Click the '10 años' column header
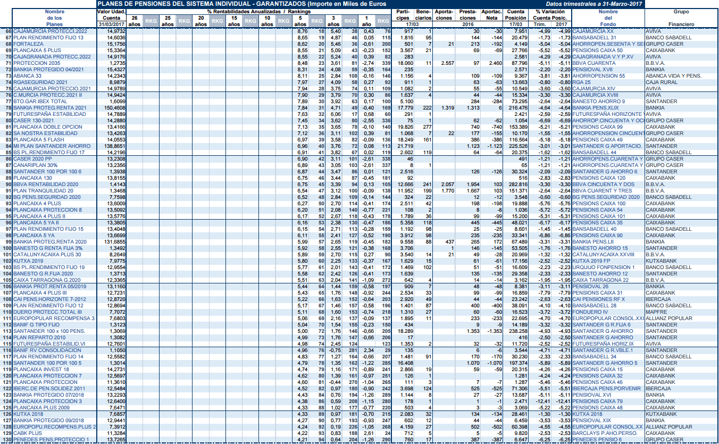719x444 pixels. click(267, 21)
